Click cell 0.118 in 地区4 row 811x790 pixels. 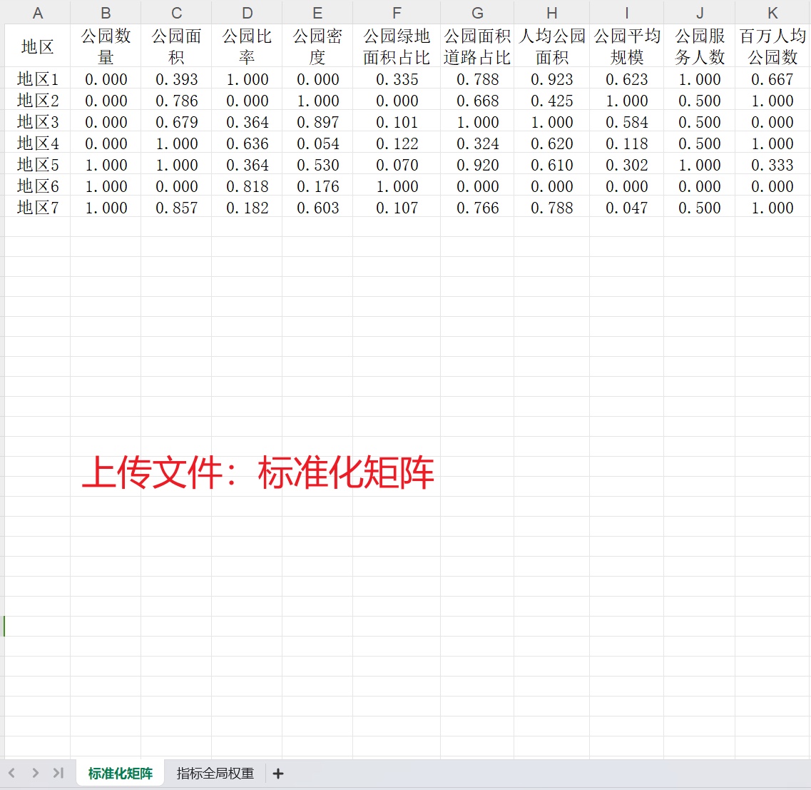[x=627, y=143]
